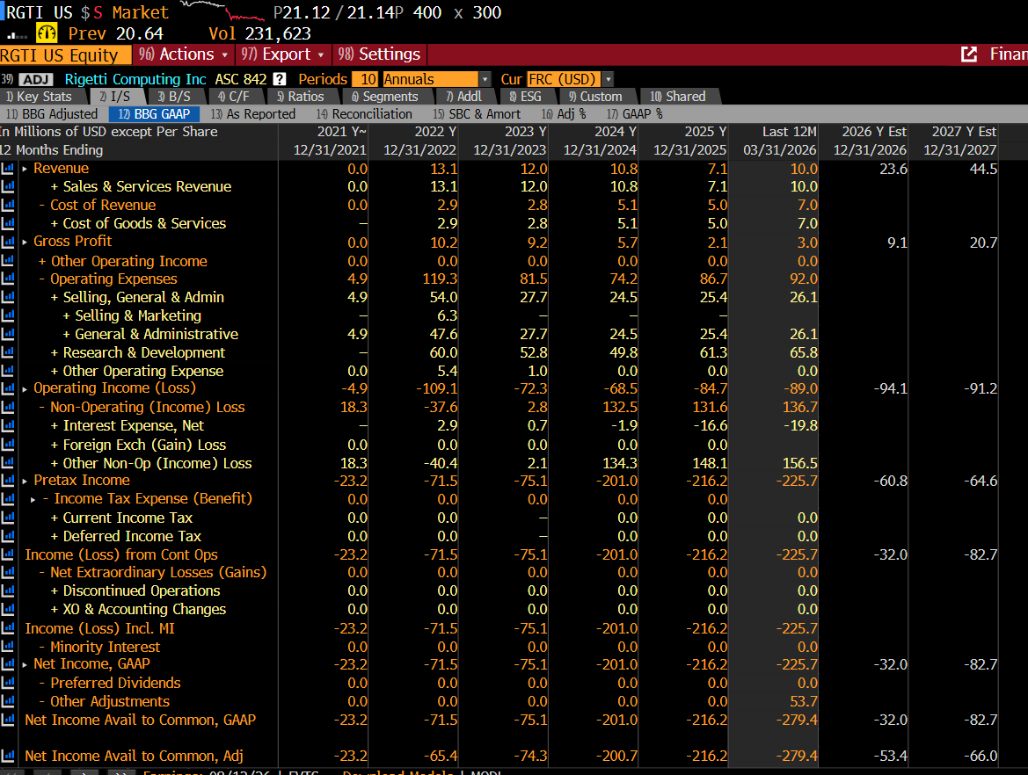Screen dimensions: 1028x775
Task: Click the help question mark by ASC 842
Action: 280,79
